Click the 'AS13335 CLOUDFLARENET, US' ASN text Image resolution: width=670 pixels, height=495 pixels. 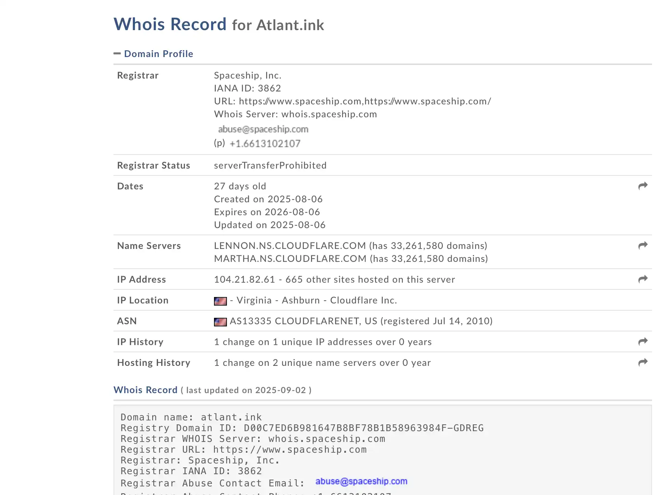[303, 321]
